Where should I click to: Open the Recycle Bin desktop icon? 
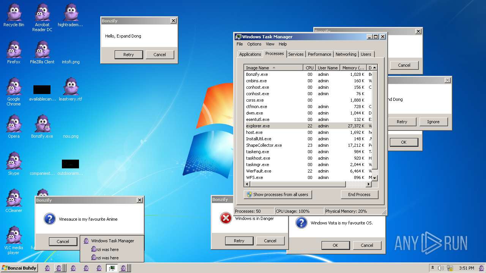coord(14,15)
